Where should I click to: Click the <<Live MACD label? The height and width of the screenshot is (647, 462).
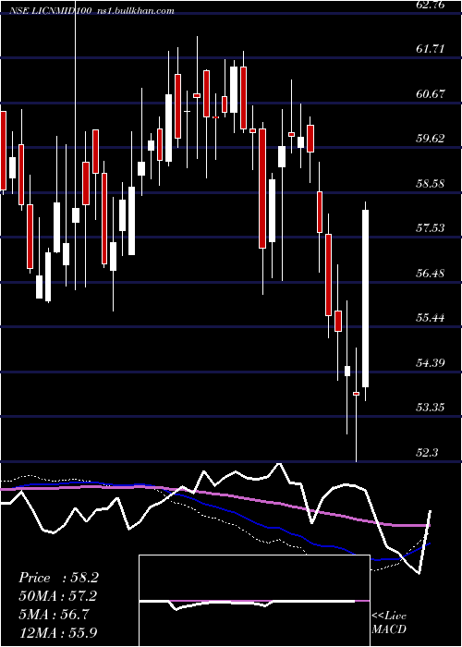point(389,622)
